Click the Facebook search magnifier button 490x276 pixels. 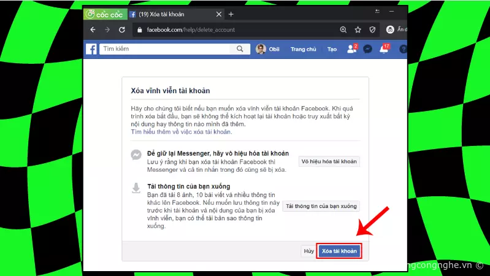(x=239, y=49)
